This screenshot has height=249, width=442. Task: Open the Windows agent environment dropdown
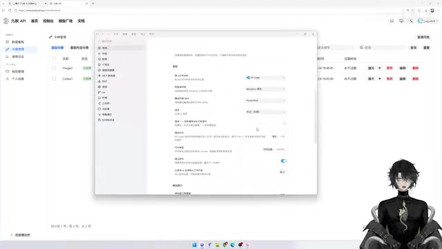pyautogui.click(x=265, y=89)
